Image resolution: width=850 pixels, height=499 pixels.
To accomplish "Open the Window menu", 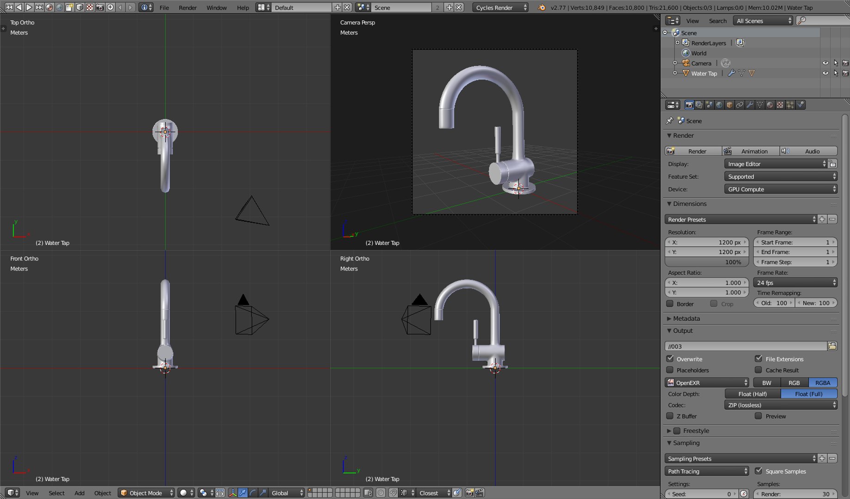I will 216,7.
